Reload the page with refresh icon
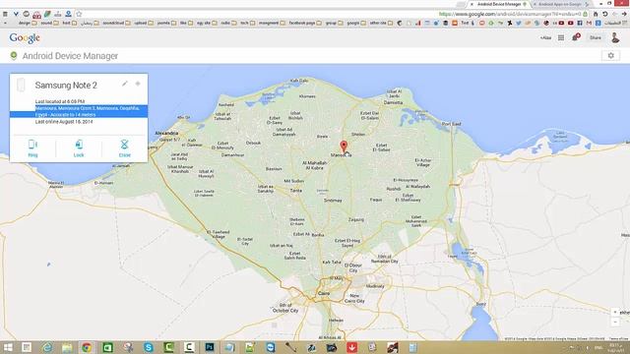Image resolution: width=630 pixels, height=354 pixels. point(604,14)
